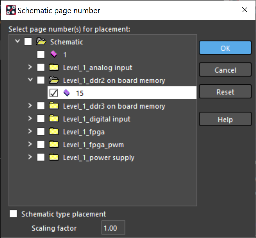The width and height of the screenshot is (256, 238).
Task: Click the Level_1_fpga folder icon
Action: (54, 131)
